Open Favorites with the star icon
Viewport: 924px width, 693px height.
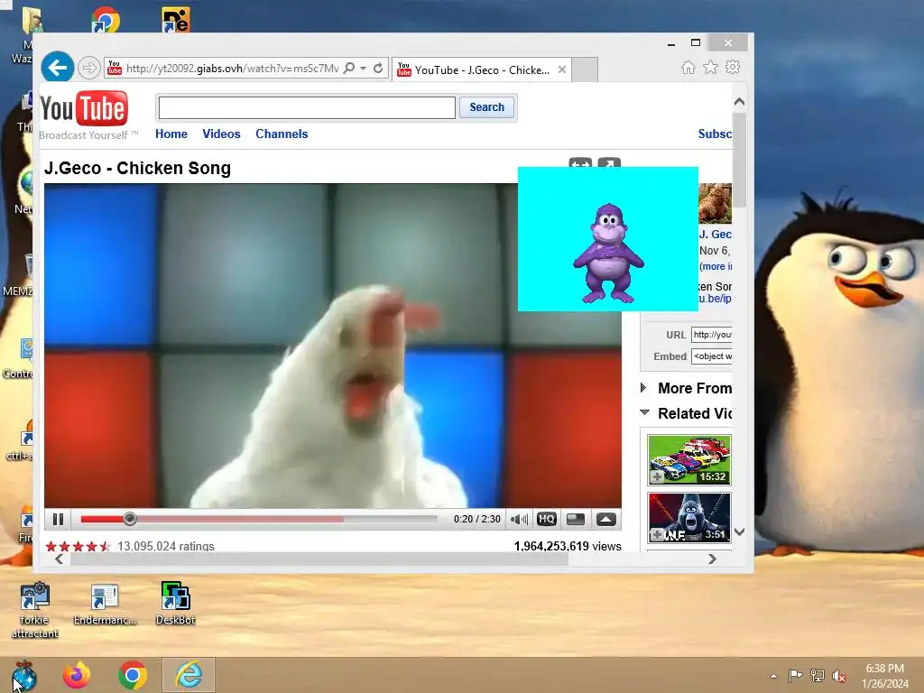(x=711, y=68)
